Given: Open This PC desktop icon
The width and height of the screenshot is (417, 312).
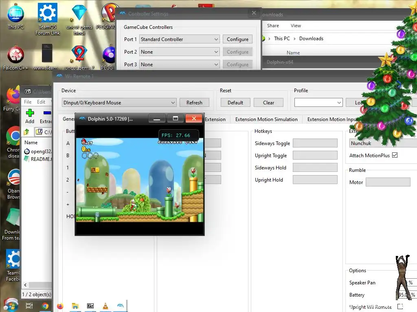Looking at the screenshot, I should click(15, 16).
